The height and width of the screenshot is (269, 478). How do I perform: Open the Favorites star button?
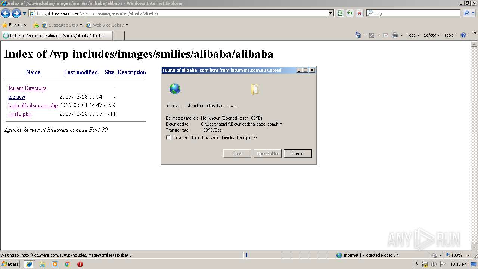[14, 25]
